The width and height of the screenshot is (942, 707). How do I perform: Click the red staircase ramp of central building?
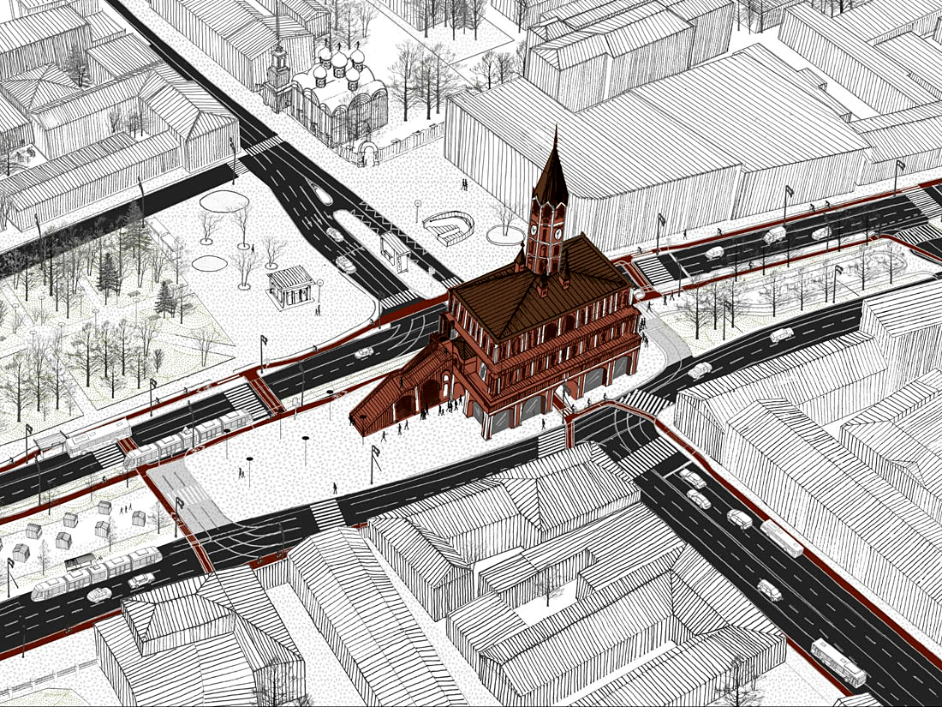point(403,392)
